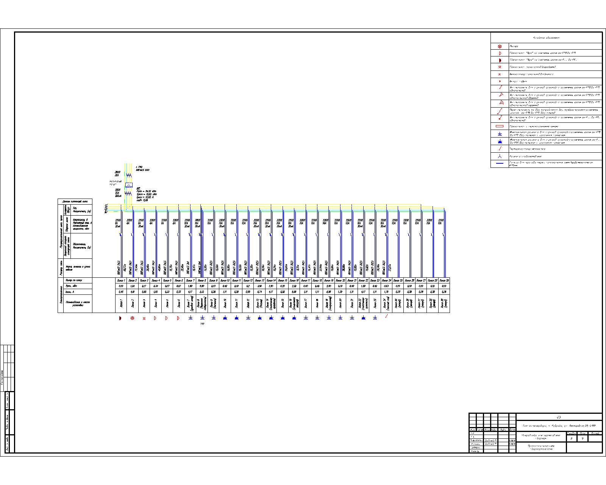Image resolution: width=606 pixels, height=485 pixels.
Task: Select the red rectangle symbol in the legend
Action: (x=500, y=126)
